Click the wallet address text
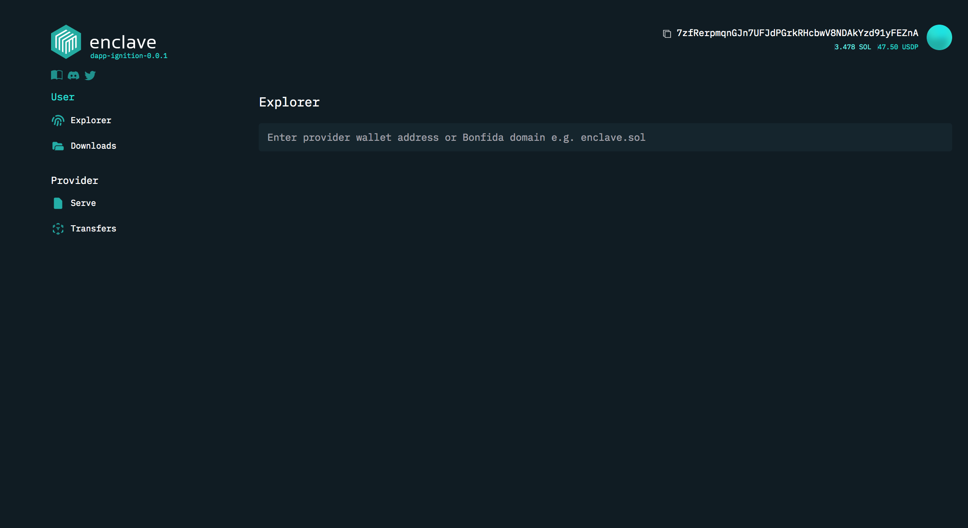The height and width of the screenshot is (528, 968). pos(797,33)
